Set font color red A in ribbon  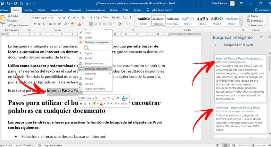click(x=79, y=24)
